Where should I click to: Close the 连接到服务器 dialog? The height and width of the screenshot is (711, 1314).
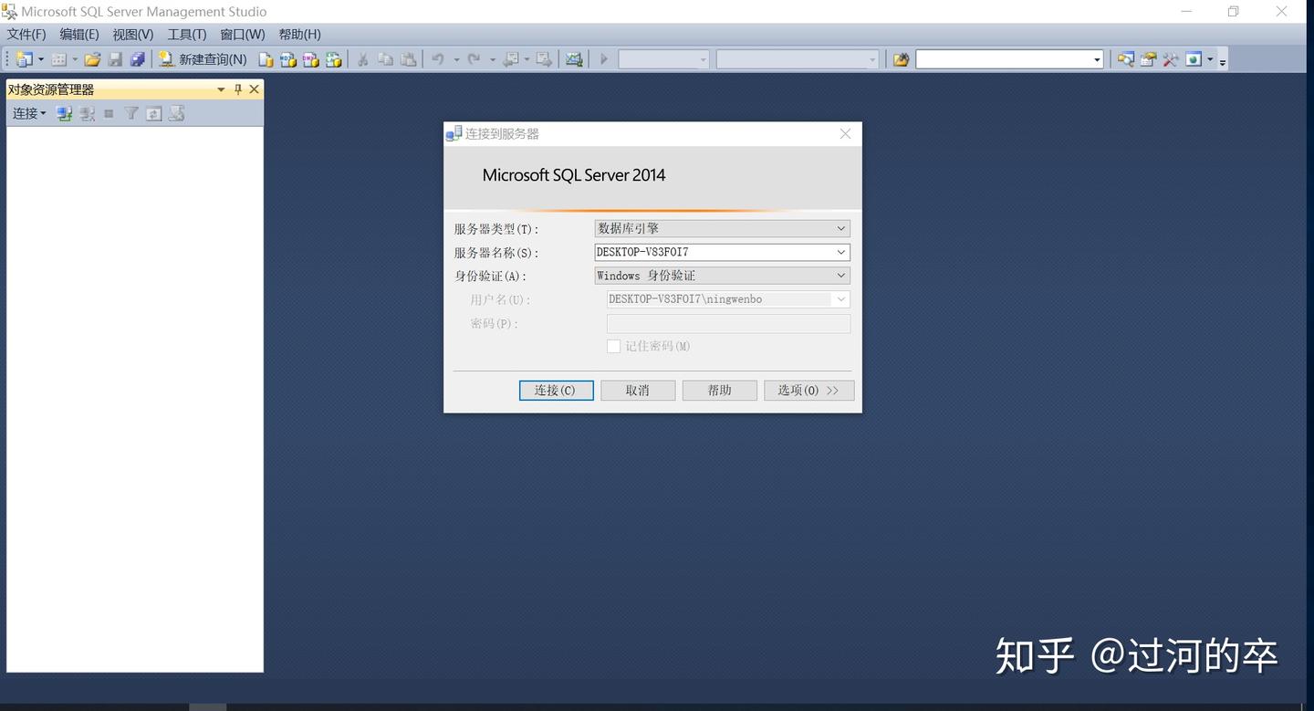tap(845, 133)
